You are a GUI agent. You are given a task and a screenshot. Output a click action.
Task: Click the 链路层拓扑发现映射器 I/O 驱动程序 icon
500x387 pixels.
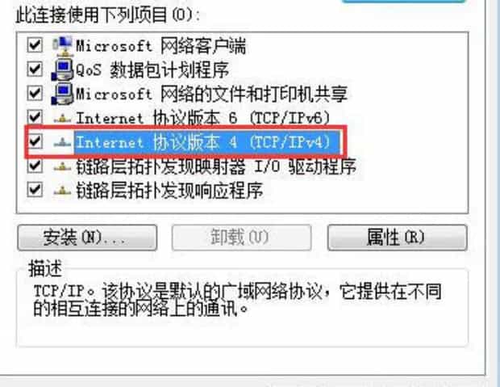point(63,166)
